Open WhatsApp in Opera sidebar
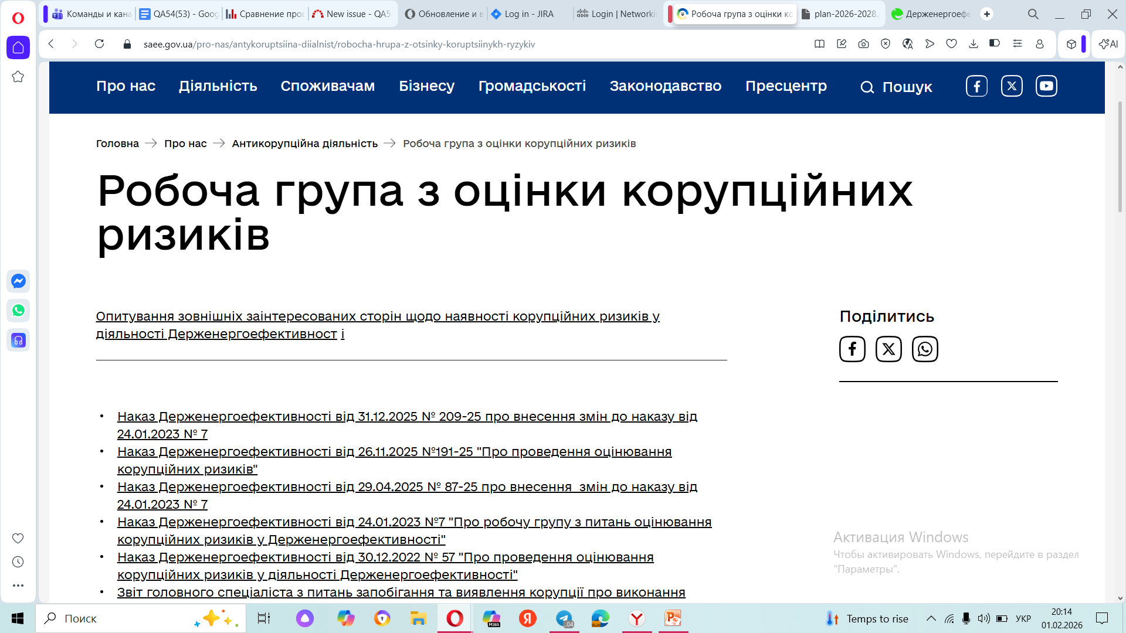Viewport: 1126px width, 633px height. point(18,311)
